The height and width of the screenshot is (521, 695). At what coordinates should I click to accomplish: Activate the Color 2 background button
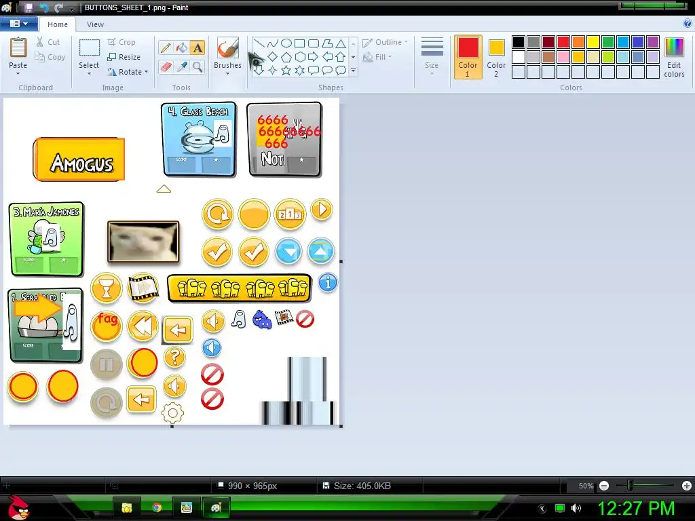click(496, 57)
